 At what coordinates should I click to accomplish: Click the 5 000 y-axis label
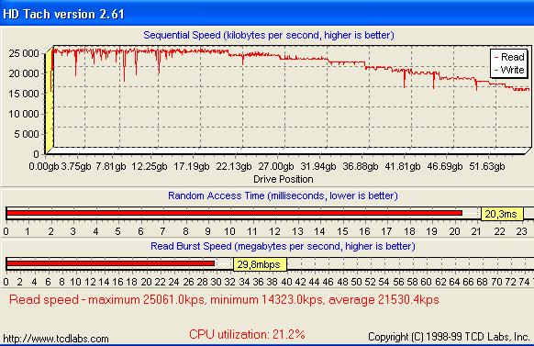tap(27, 134)
